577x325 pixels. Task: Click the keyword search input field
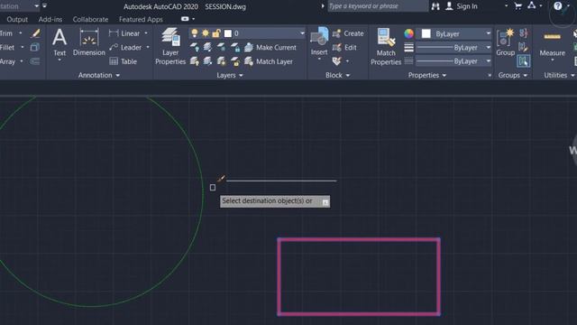tap(378, 6)
